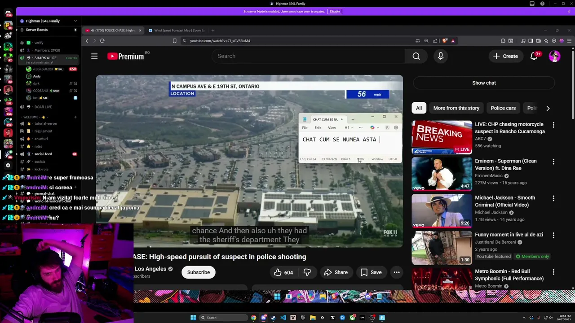This screenshot has height=323, width=575.
Task: Select the More from this story chip
Action: click(456, 108)
